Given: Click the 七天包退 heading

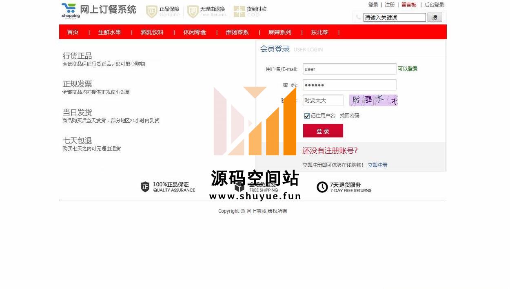Looking at the screenshot, I should (77, 141).
